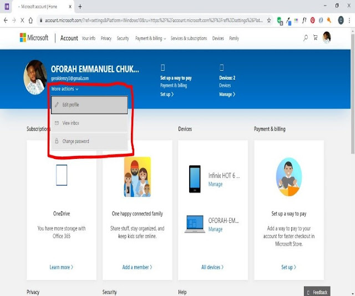Click the Chrome profile avatar icon
The width and height of the screenshot is (355, 296).
point(341,20)
